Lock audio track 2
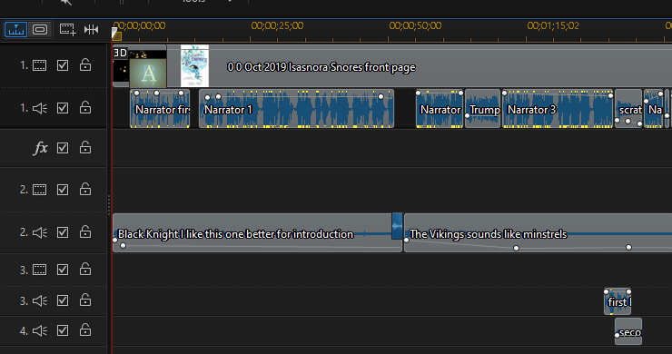Viewport: 672px width, 354px height. 85,231
